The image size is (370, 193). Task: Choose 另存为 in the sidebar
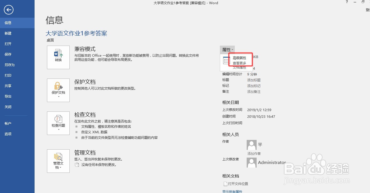coord(17,65)
